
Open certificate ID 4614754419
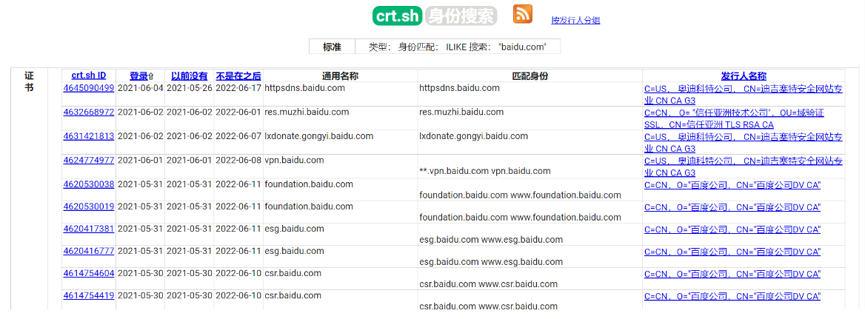click(x=89, y=295)
